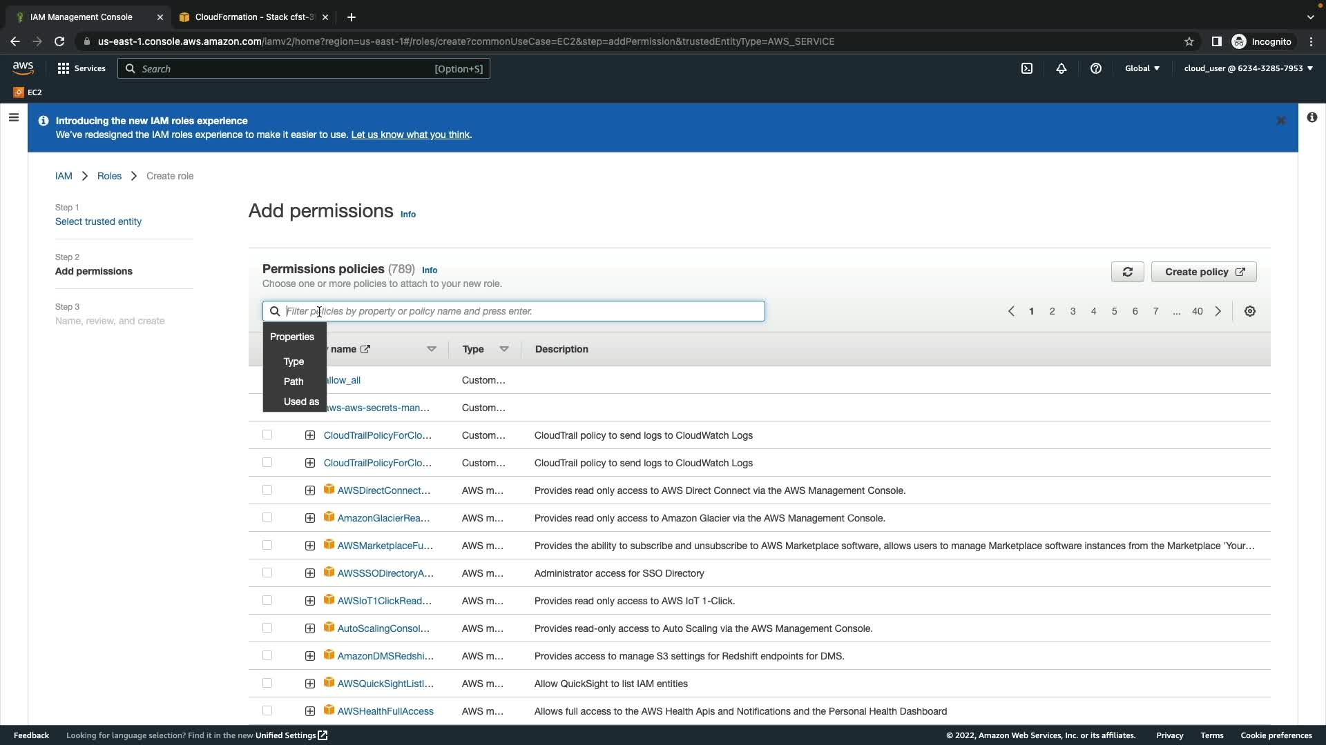1326x745 pixels.
Task: Expand the AWSDirectConnect policy details
Action: click(310, 490)
